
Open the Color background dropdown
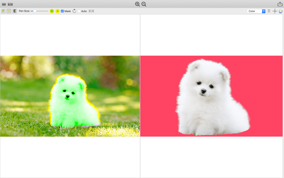pos(256,11)
